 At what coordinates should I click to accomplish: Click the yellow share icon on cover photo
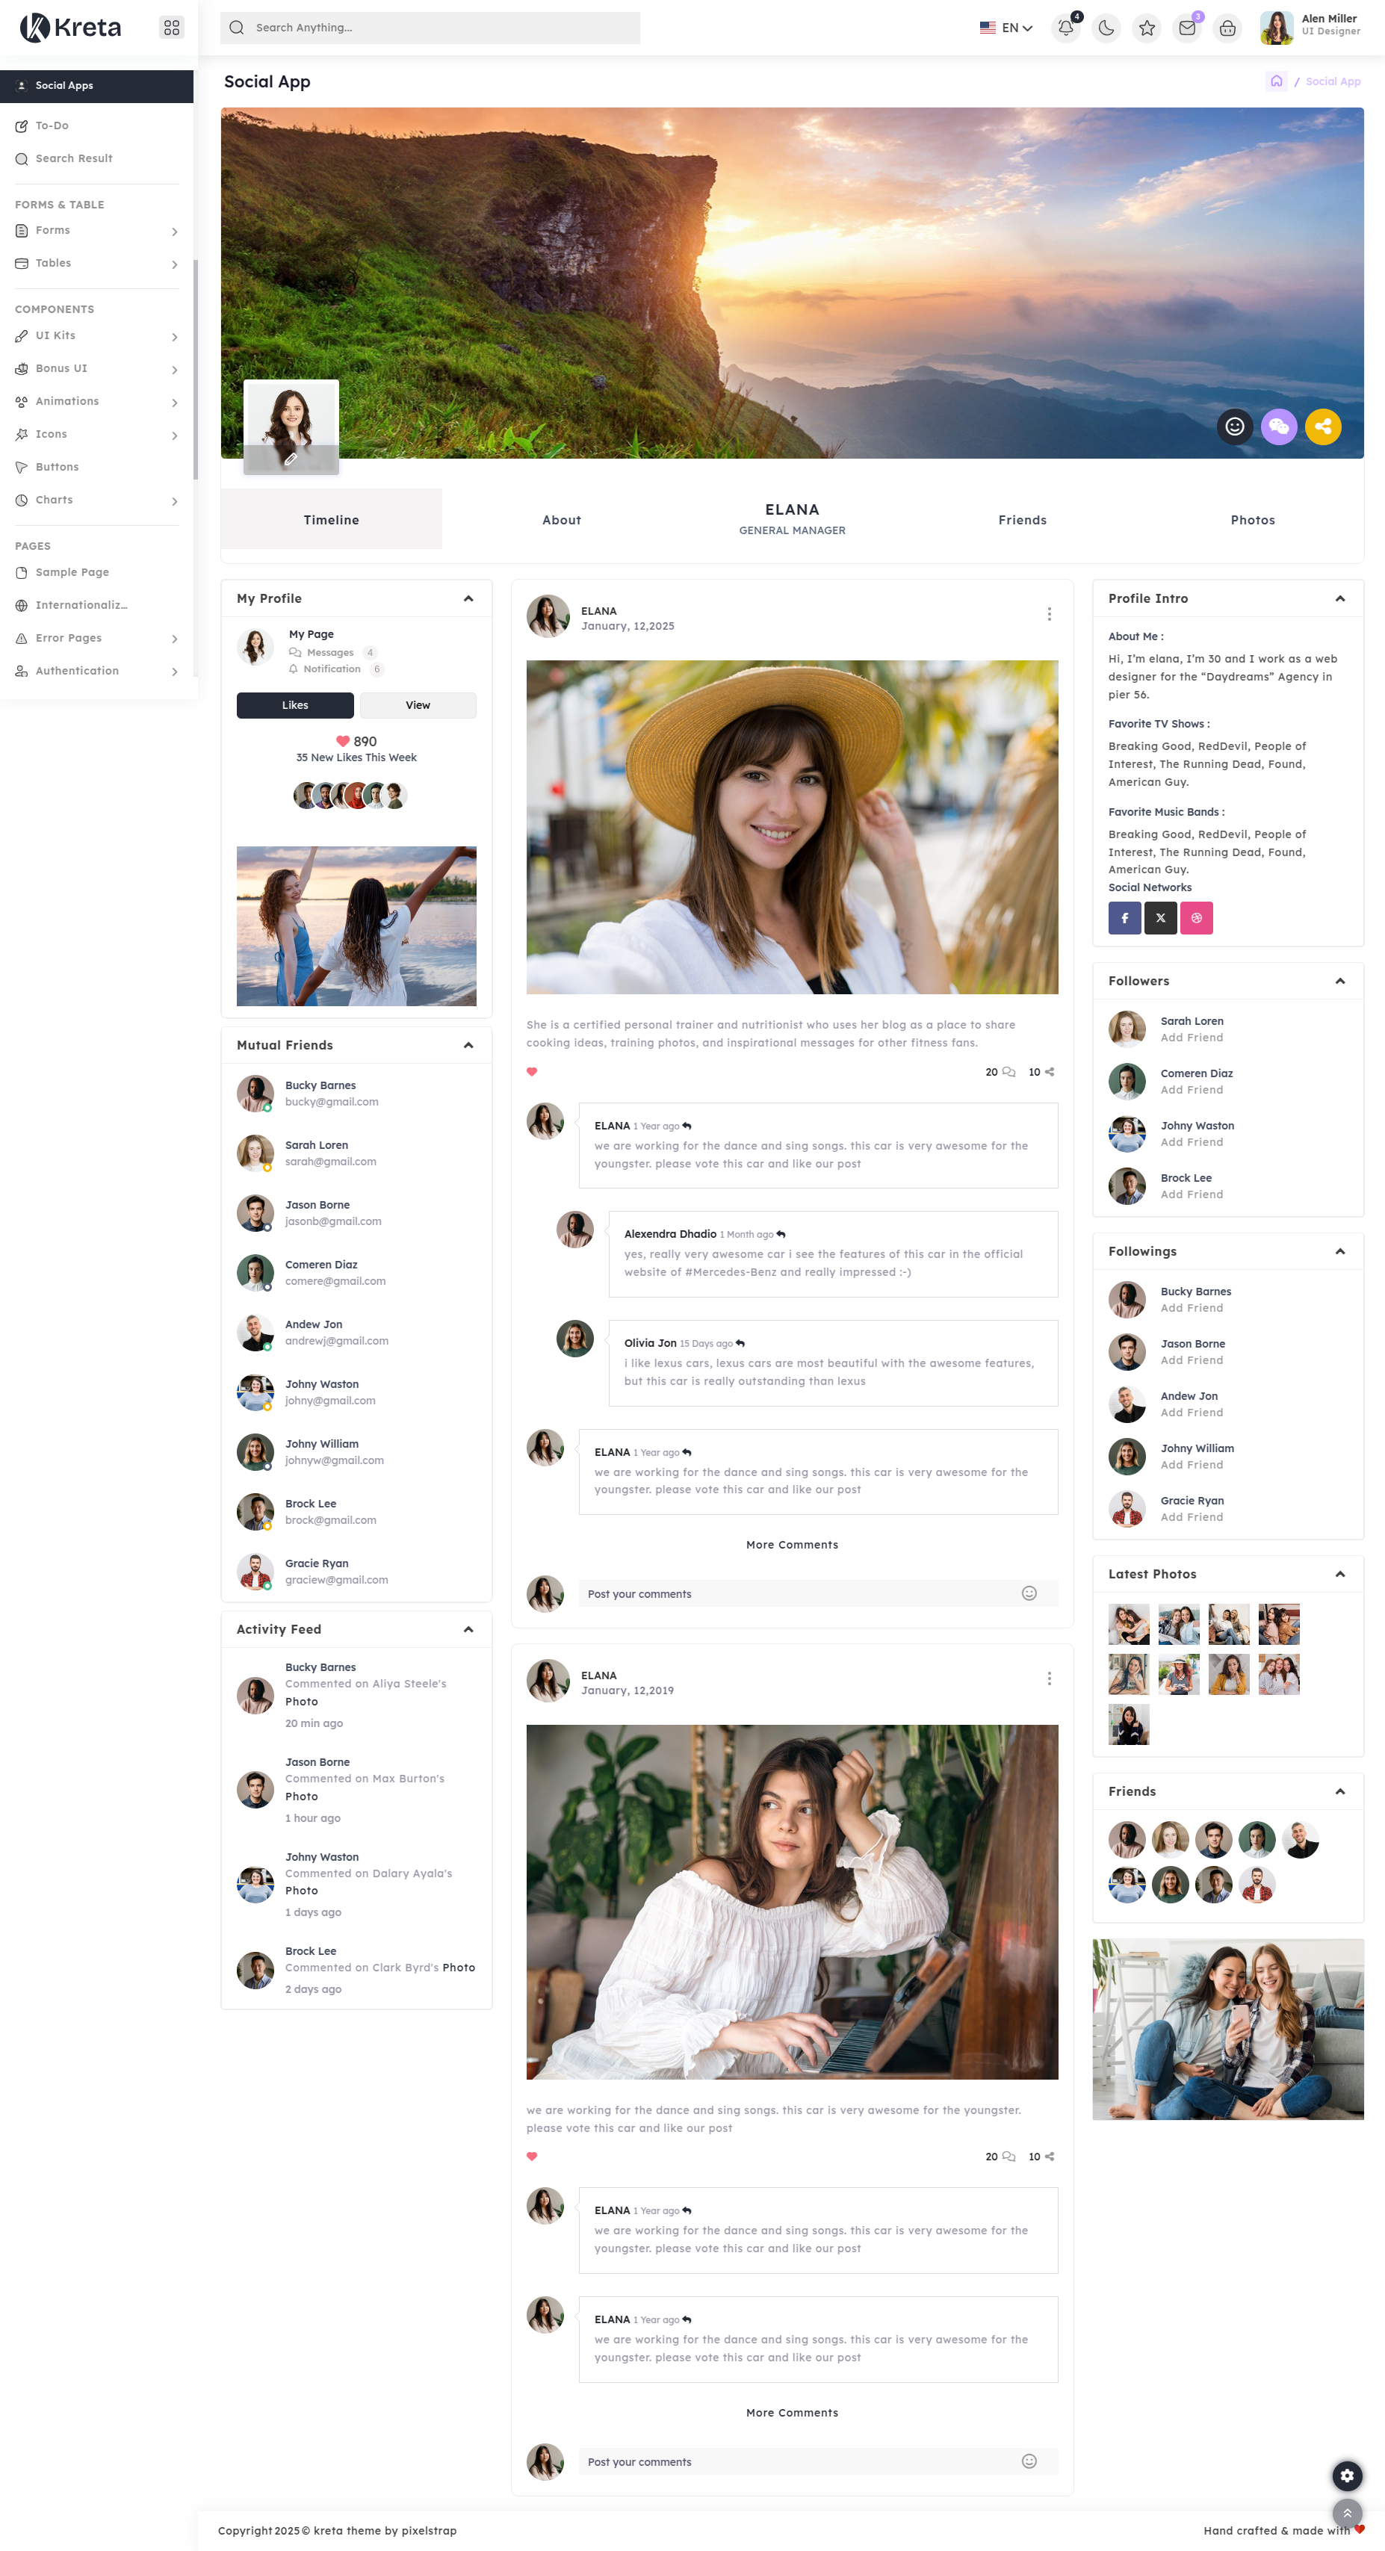click(x=1324, y=427)
